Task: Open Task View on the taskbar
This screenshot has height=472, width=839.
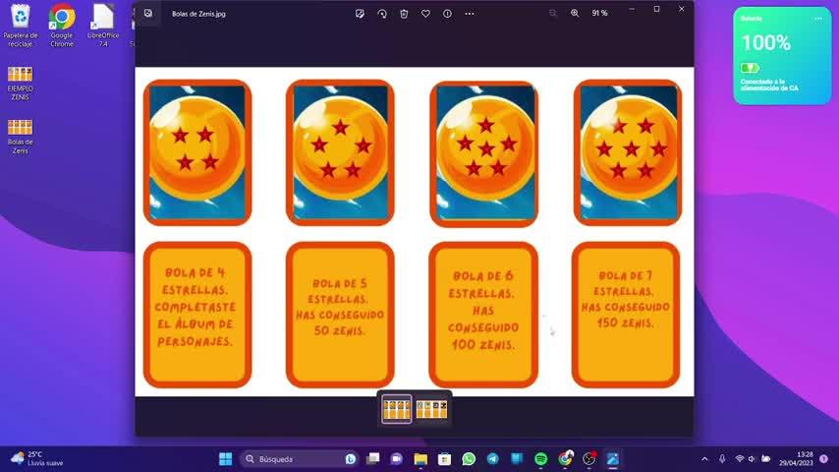Action: pyautogui.click(x=373, y=459)
